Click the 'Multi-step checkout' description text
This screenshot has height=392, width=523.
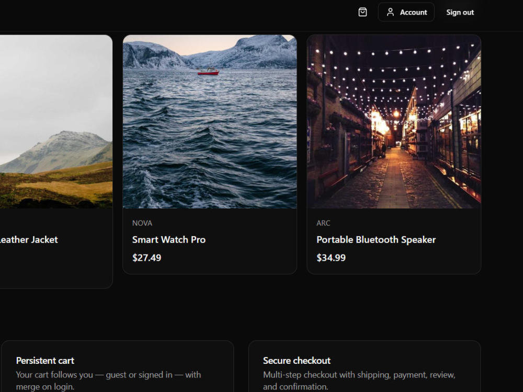[x=359, y=381]
